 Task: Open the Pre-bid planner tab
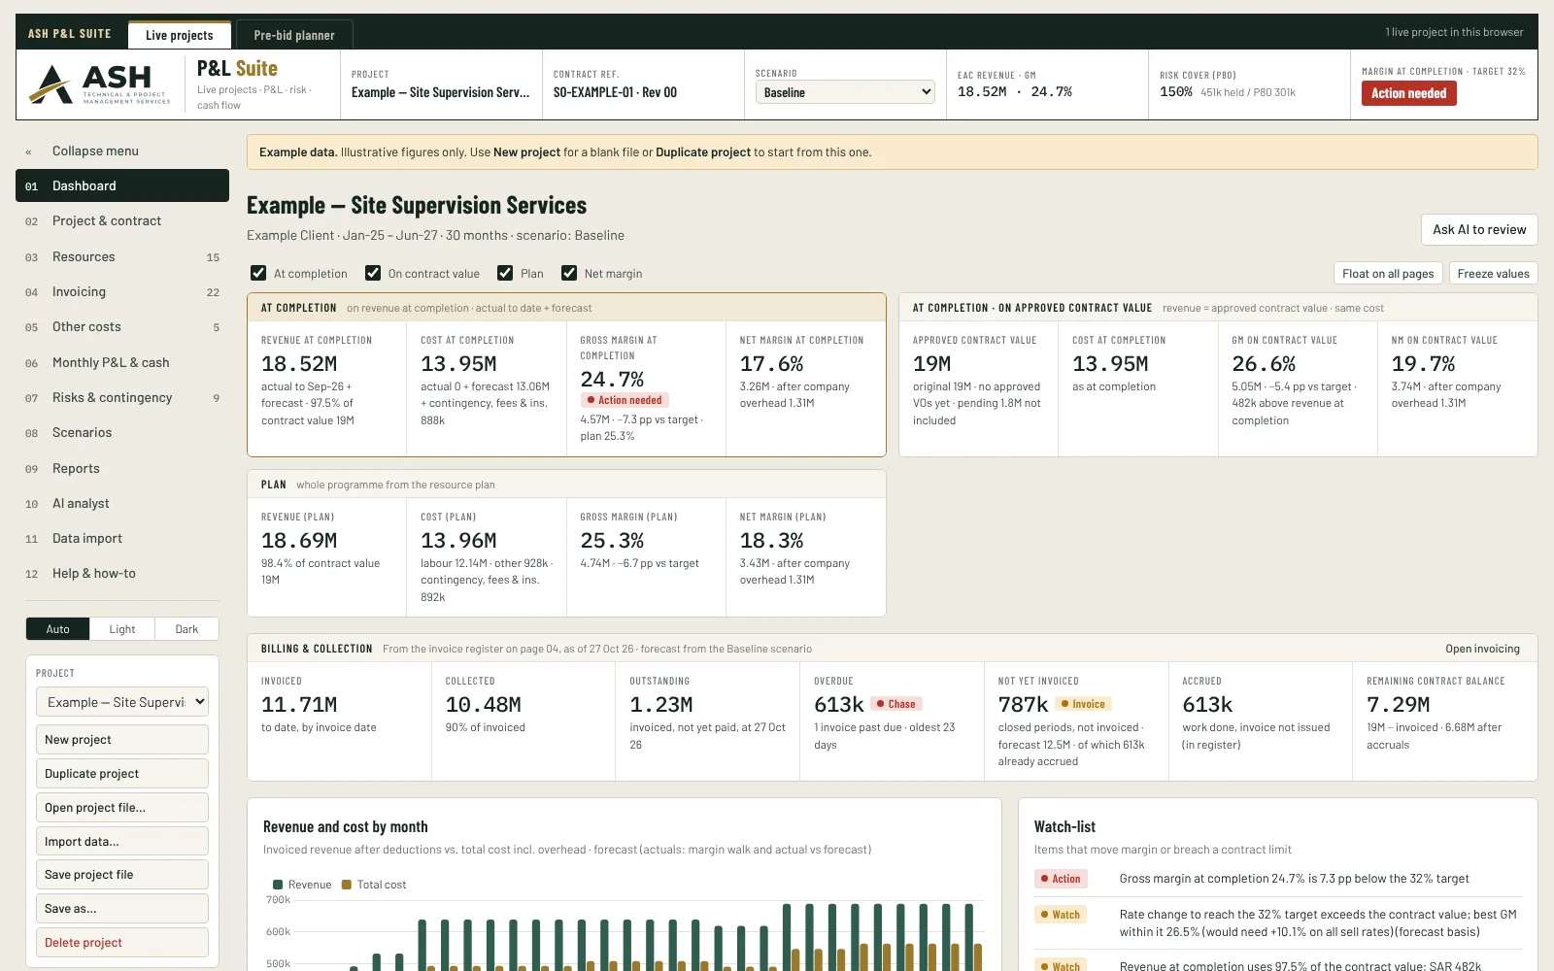pyautogui.click(x=294, y=35)
